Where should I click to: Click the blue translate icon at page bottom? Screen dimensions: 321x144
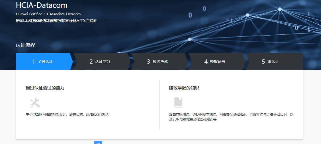[x=98, y=143]
